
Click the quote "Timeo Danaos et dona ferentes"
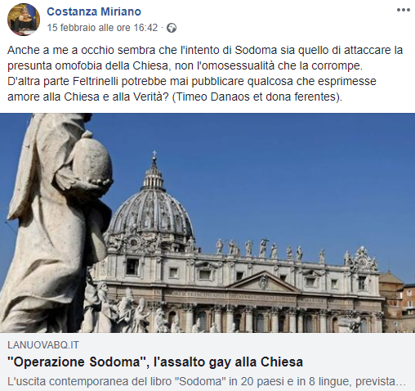coord(257,97)
